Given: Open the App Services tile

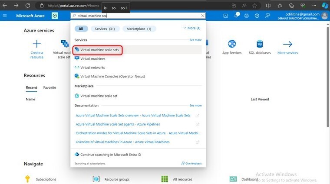Looking at the screenshot, I should pyautogui.click(x=232, y=47).
